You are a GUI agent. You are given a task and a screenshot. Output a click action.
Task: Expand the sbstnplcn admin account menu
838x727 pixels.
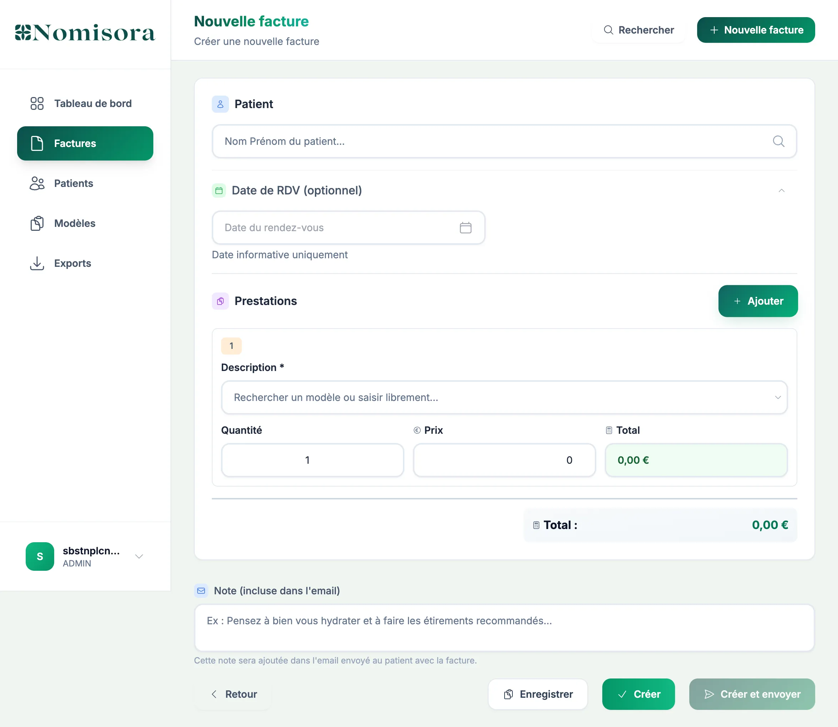pos(139,556)
